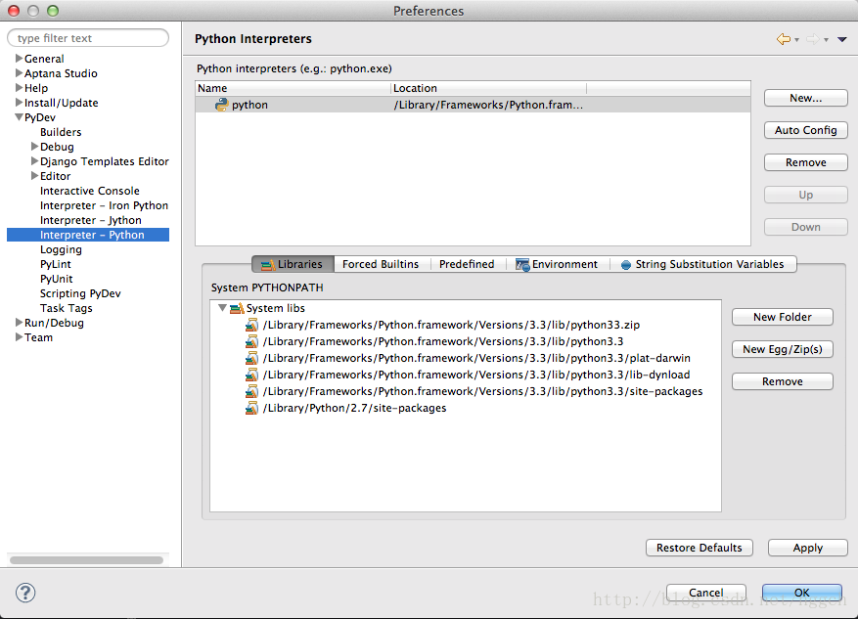Click icon beside /Library/Python/2.7/site-packages
The image size is (858, 619).
click(251, 409)
